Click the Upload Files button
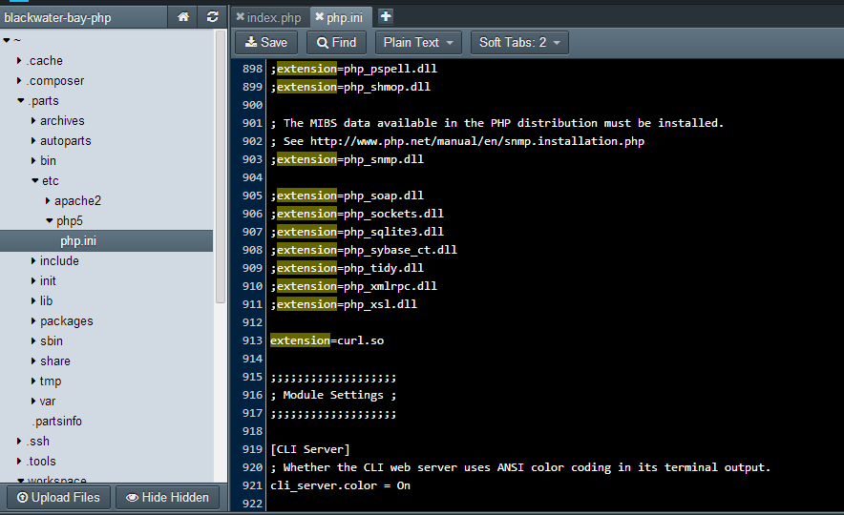 coord(57,497)
